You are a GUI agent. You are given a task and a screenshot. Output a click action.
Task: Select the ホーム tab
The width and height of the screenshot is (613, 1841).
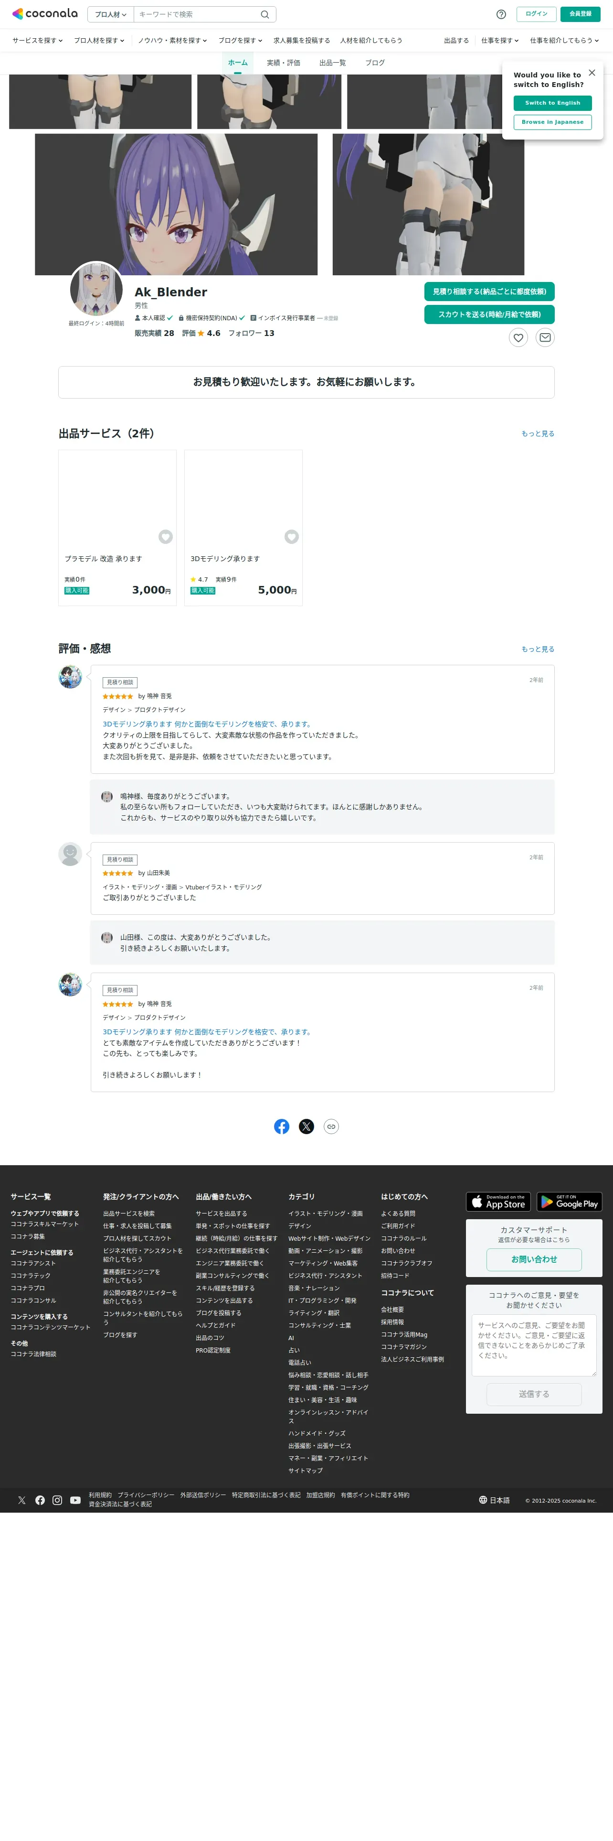(x=238, y=63)
